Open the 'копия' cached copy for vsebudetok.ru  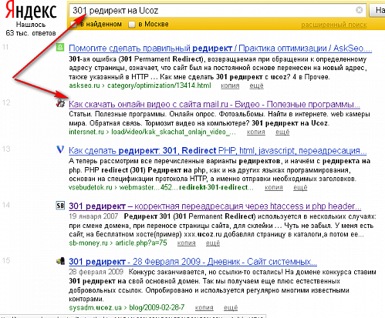(x=274, y=188)
